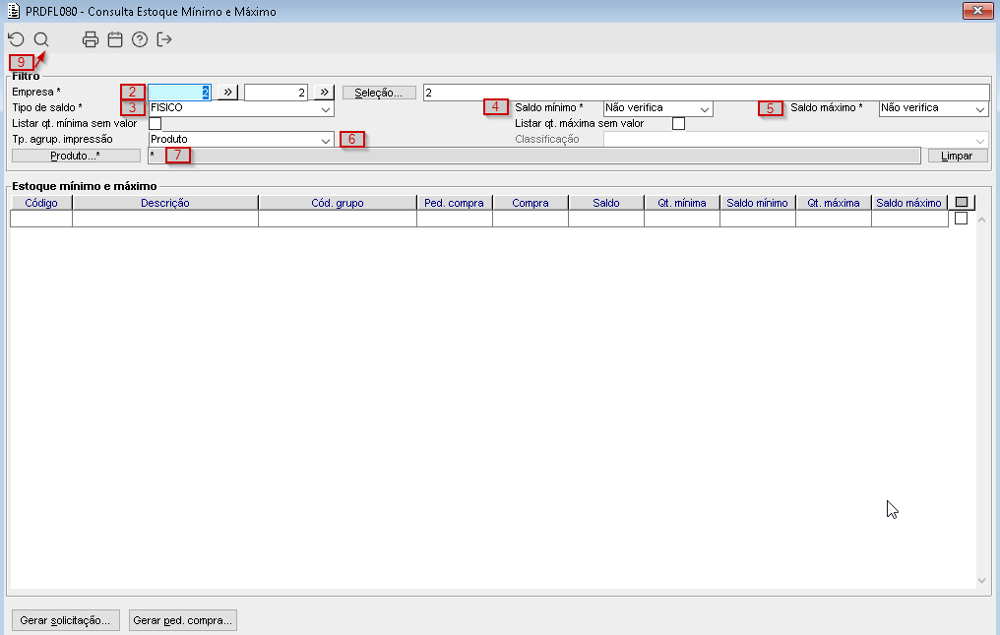The width and height of the screenshot is (1000, 635).
Task: Click the refresh/undo arrow toolbar icon
Action: pos(16,39)
